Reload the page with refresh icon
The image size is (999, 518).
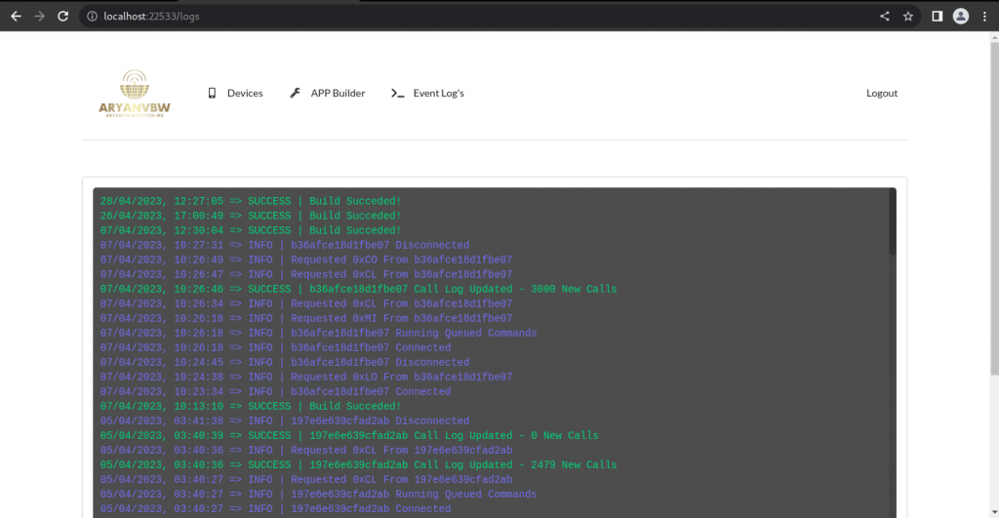63,16
